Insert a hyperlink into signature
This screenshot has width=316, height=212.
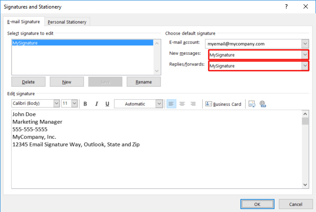pos(263,104)
